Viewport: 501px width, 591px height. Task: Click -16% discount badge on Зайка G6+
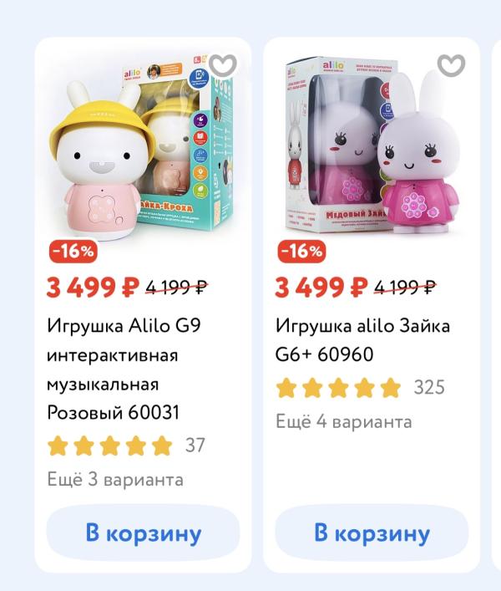(x=302, y=251)
